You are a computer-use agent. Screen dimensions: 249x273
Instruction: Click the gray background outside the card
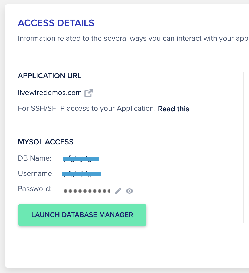coord(2,136)
